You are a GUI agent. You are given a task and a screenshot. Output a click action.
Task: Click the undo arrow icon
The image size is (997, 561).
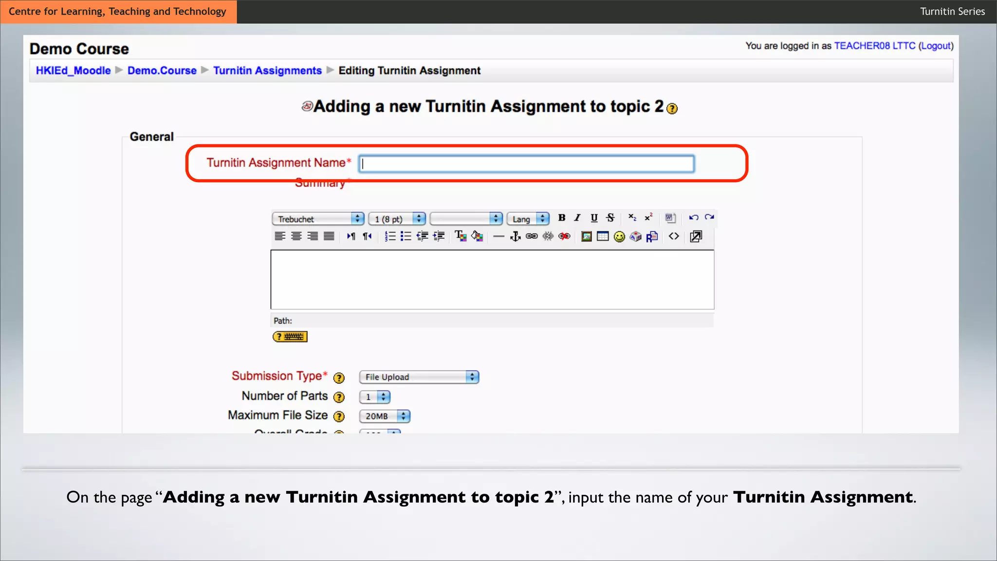[694, 218]
